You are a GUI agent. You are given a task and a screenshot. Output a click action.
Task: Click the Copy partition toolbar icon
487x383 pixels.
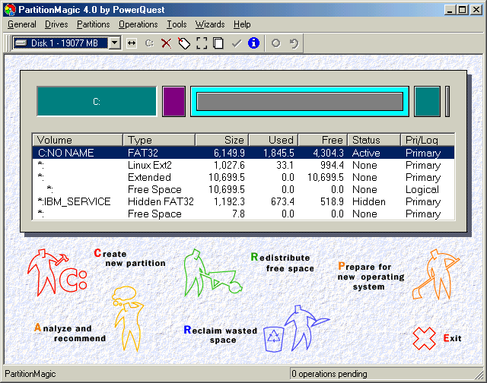pos(218,43)
